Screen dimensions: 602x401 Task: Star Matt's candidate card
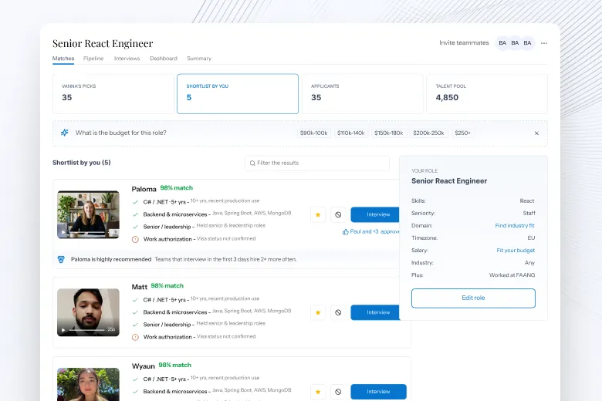click(318, 312)
